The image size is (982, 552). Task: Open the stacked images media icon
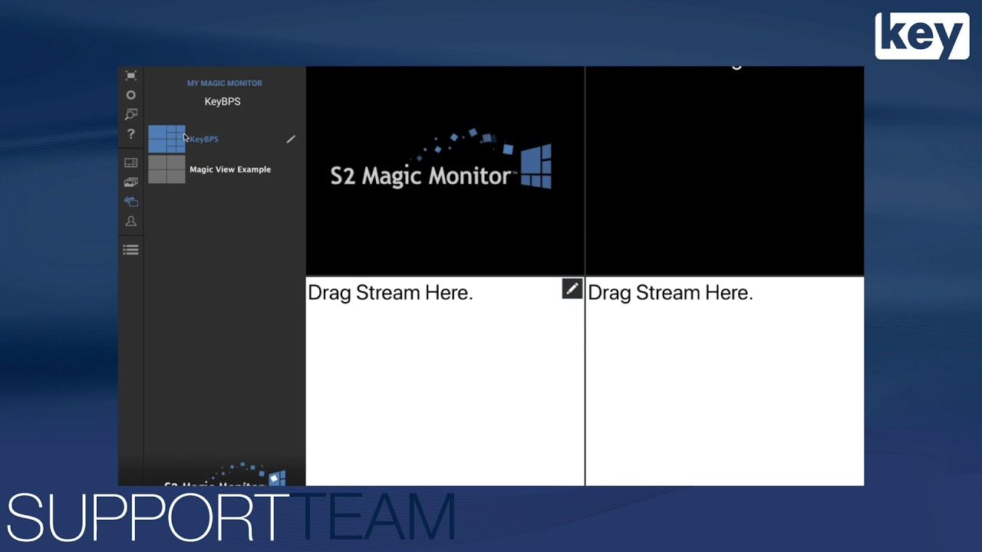131,182
